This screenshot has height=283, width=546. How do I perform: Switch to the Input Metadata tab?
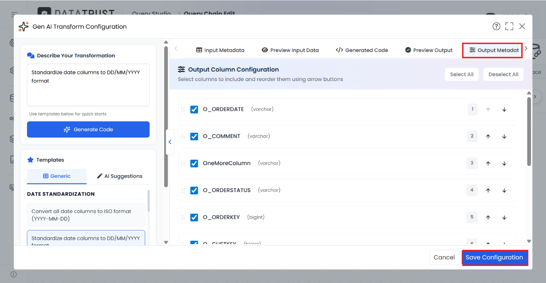point(220,50)
